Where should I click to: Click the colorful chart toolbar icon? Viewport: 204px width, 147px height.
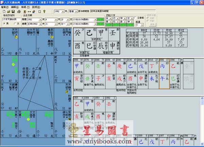point(33,11)
